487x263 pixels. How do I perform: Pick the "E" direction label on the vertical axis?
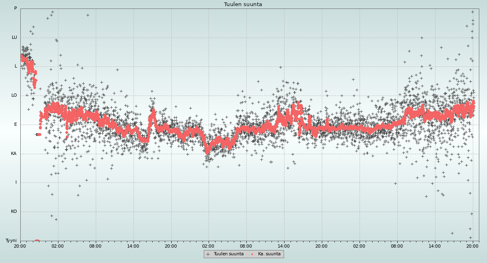[16, 125]
